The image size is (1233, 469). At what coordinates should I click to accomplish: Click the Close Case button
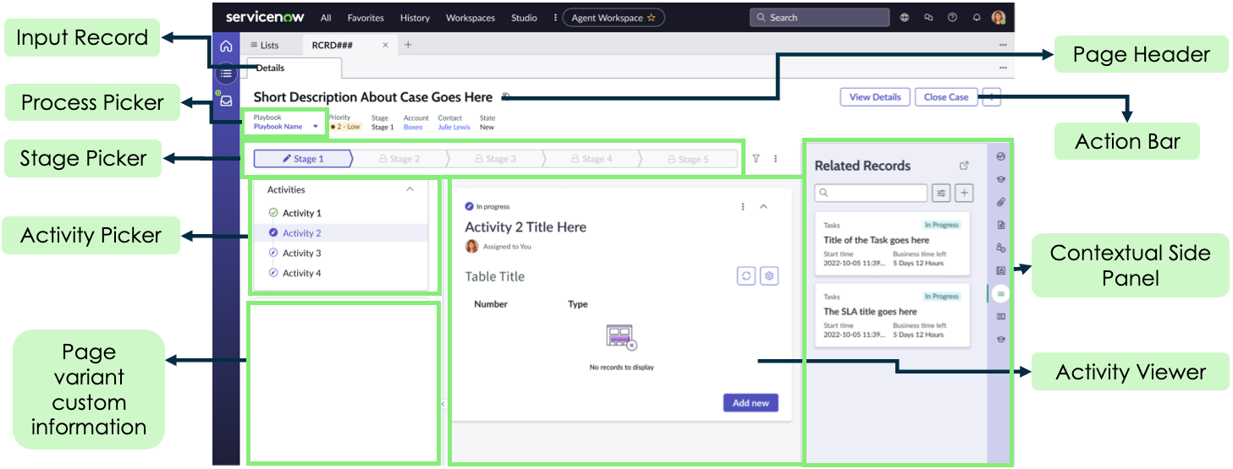[946, 97]
